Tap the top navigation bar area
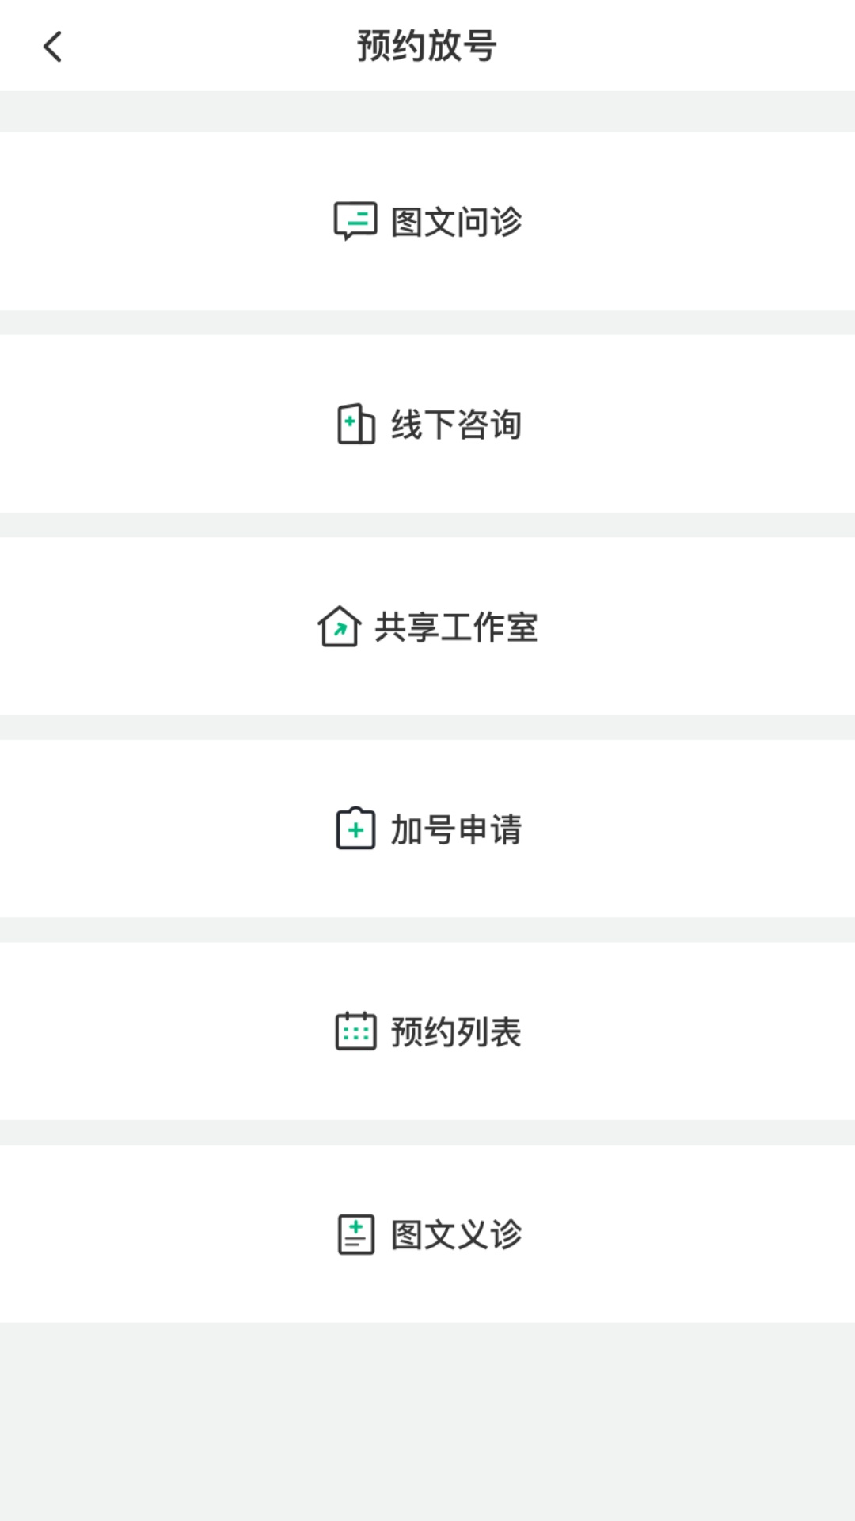855x1521 pixels. pos(427,46)
